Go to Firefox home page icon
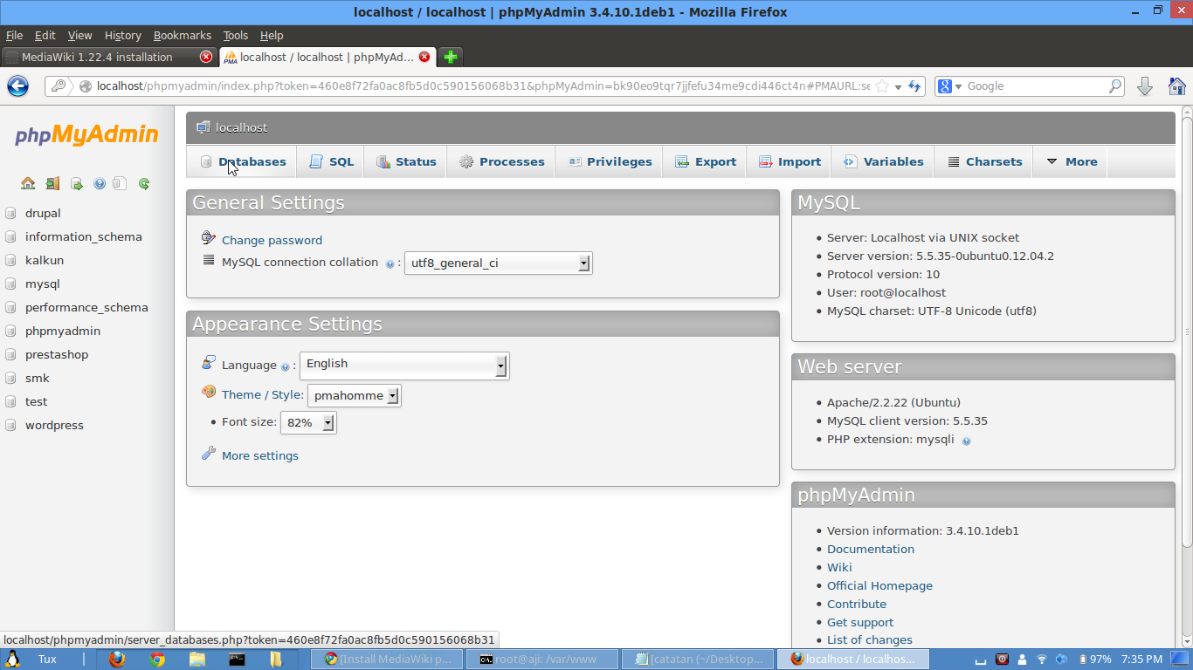Image resolution: width=1193 pixels, height=670 pixels. pyautogui.click(x=1176, y=85)
